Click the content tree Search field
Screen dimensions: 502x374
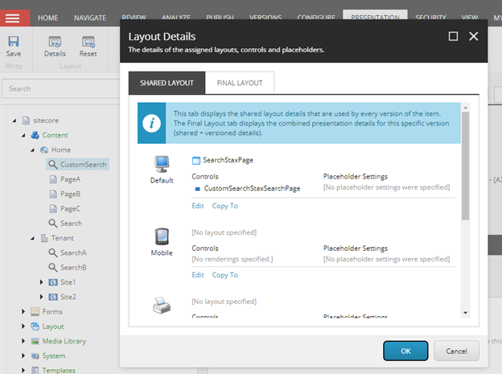click(x=61, y=88)
